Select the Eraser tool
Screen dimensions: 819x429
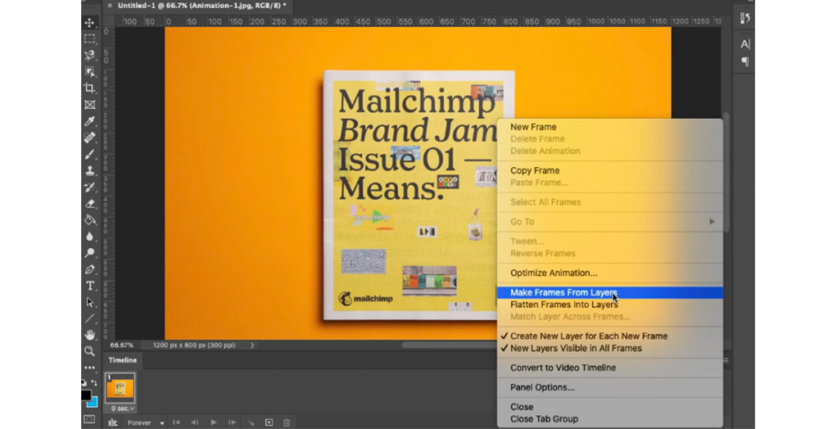90,204
